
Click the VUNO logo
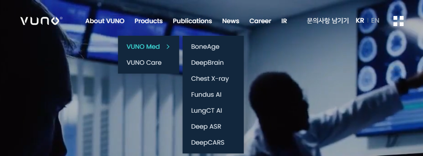pos(41,21)
